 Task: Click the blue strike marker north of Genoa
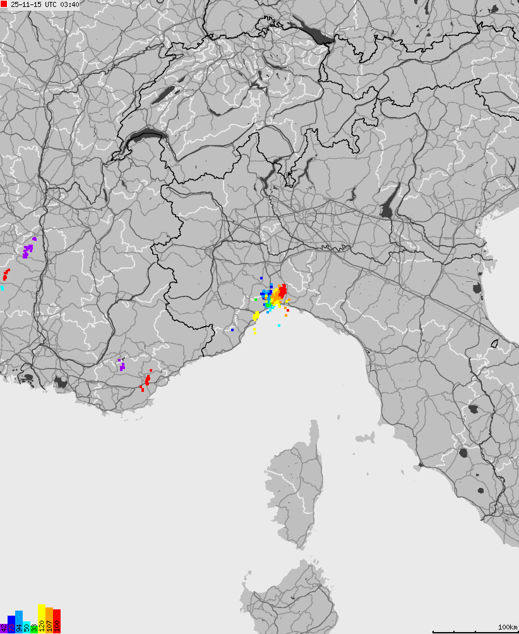pos(261,278)
